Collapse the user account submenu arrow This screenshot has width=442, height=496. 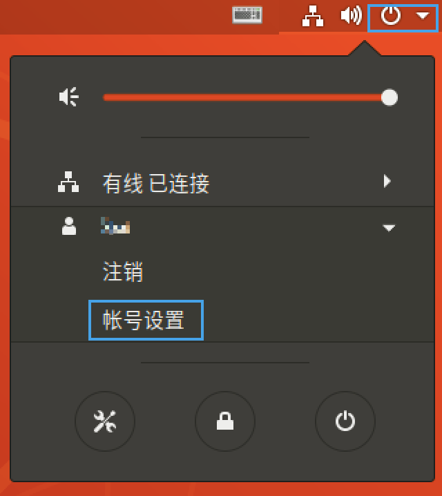(x=389, y=228)
